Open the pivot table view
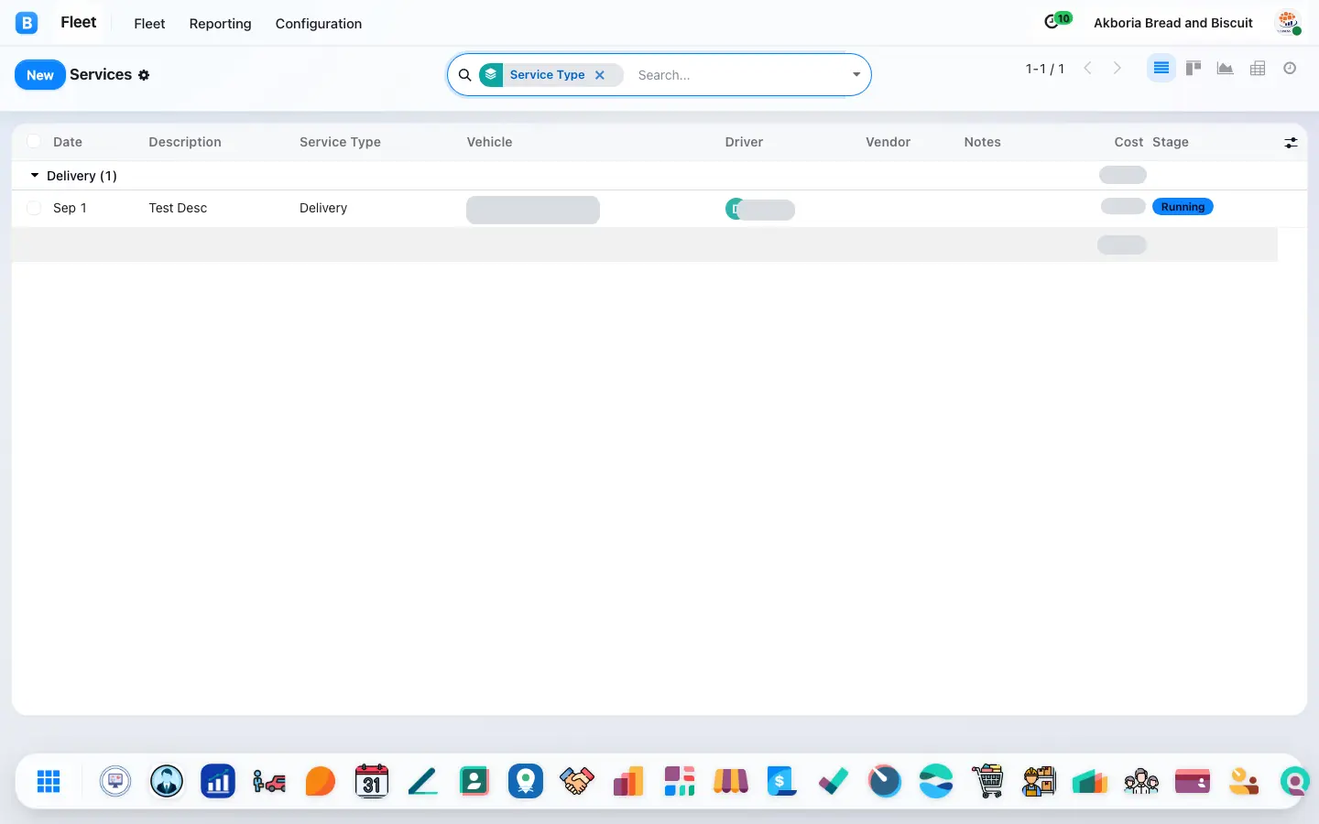Screen dimensions: 1319x824 tap(1258, 69)
